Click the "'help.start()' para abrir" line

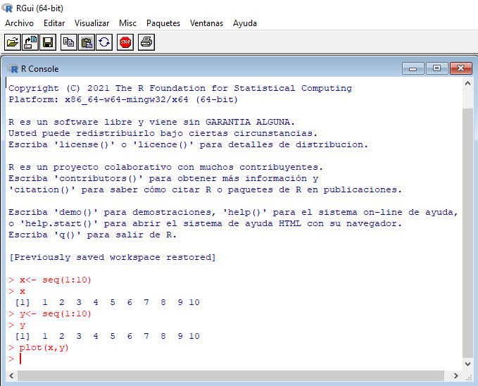(205, 223)
